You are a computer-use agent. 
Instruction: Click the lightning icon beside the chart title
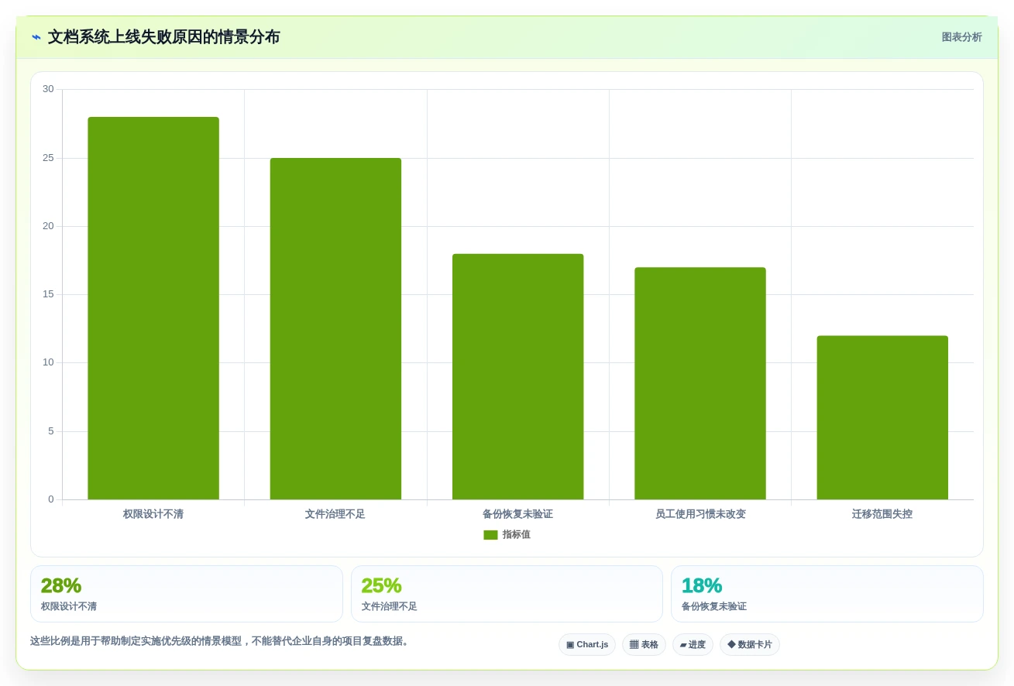tap(36, 37)
